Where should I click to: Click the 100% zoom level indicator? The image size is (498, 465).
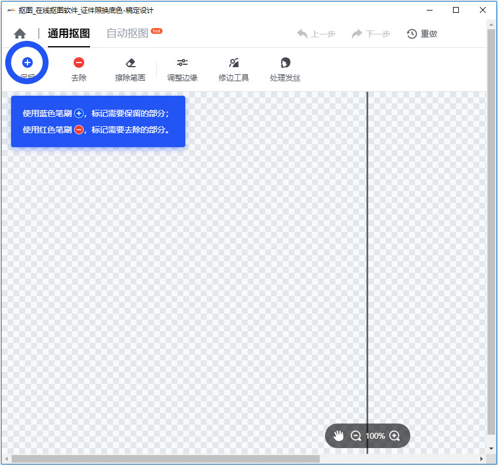[375, 435]
